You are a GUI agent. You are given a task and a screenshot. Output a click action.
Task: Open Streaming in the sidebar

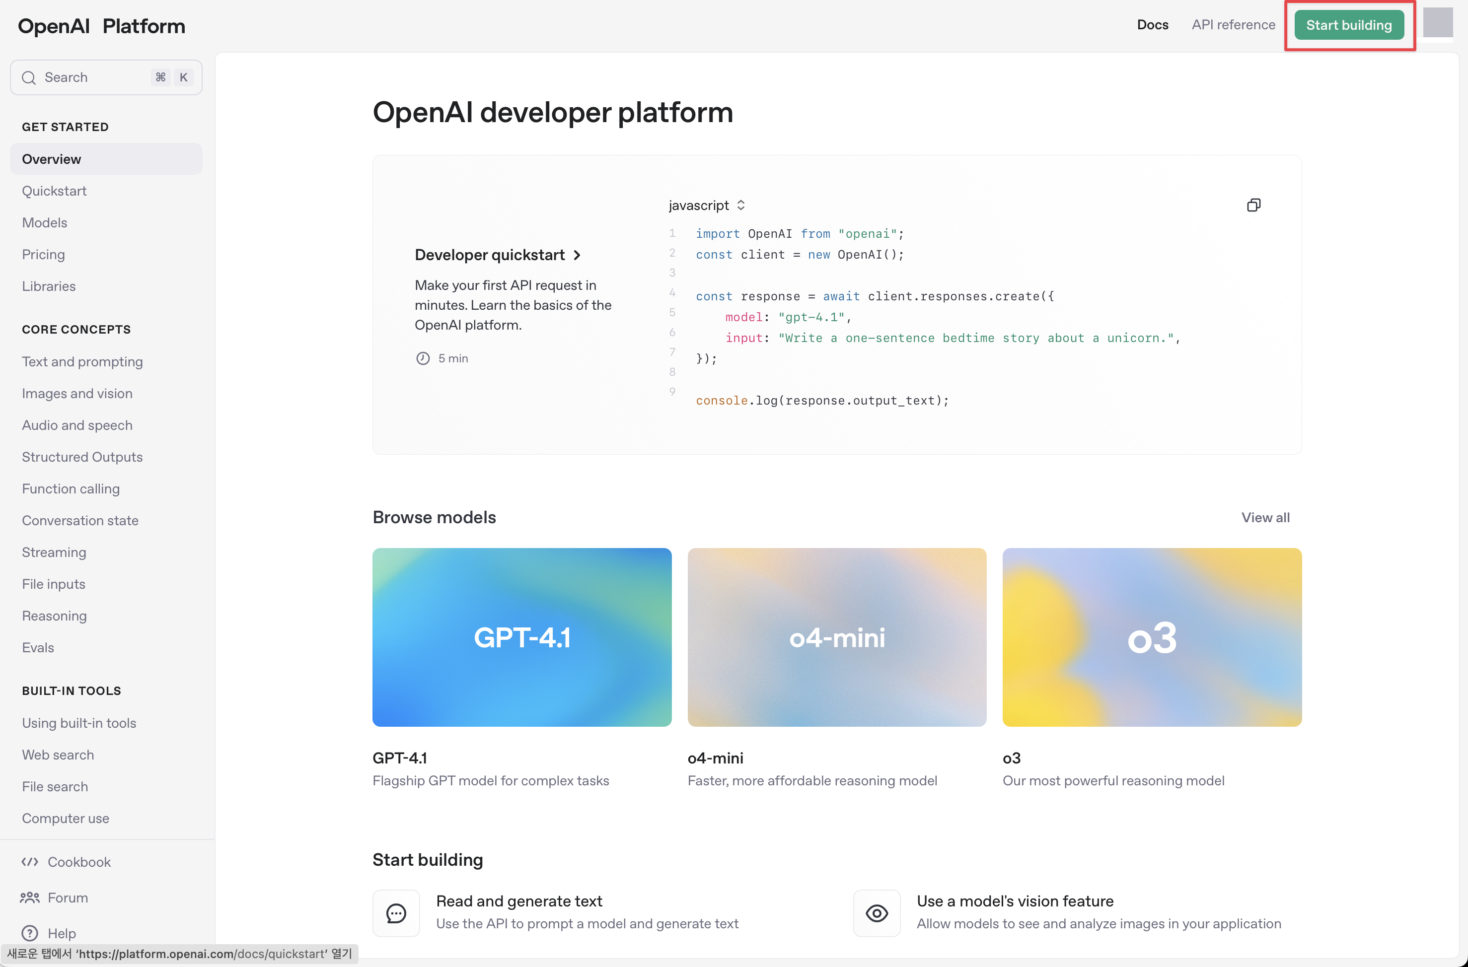(x=54, y=553)
